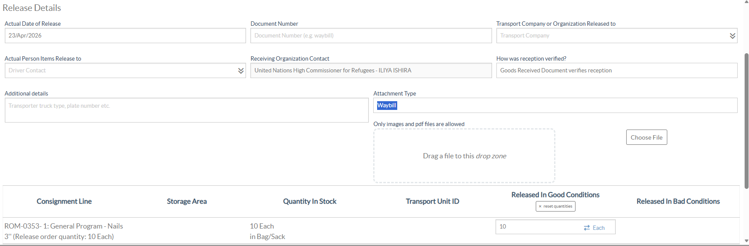Screen dimensions: 749x246
Task: Focus the Document Number input field
Action: pyautogui.click(x=371, y=36)
